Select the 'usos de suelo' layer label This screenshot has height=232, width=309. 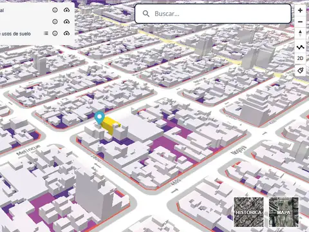point(15,34)
